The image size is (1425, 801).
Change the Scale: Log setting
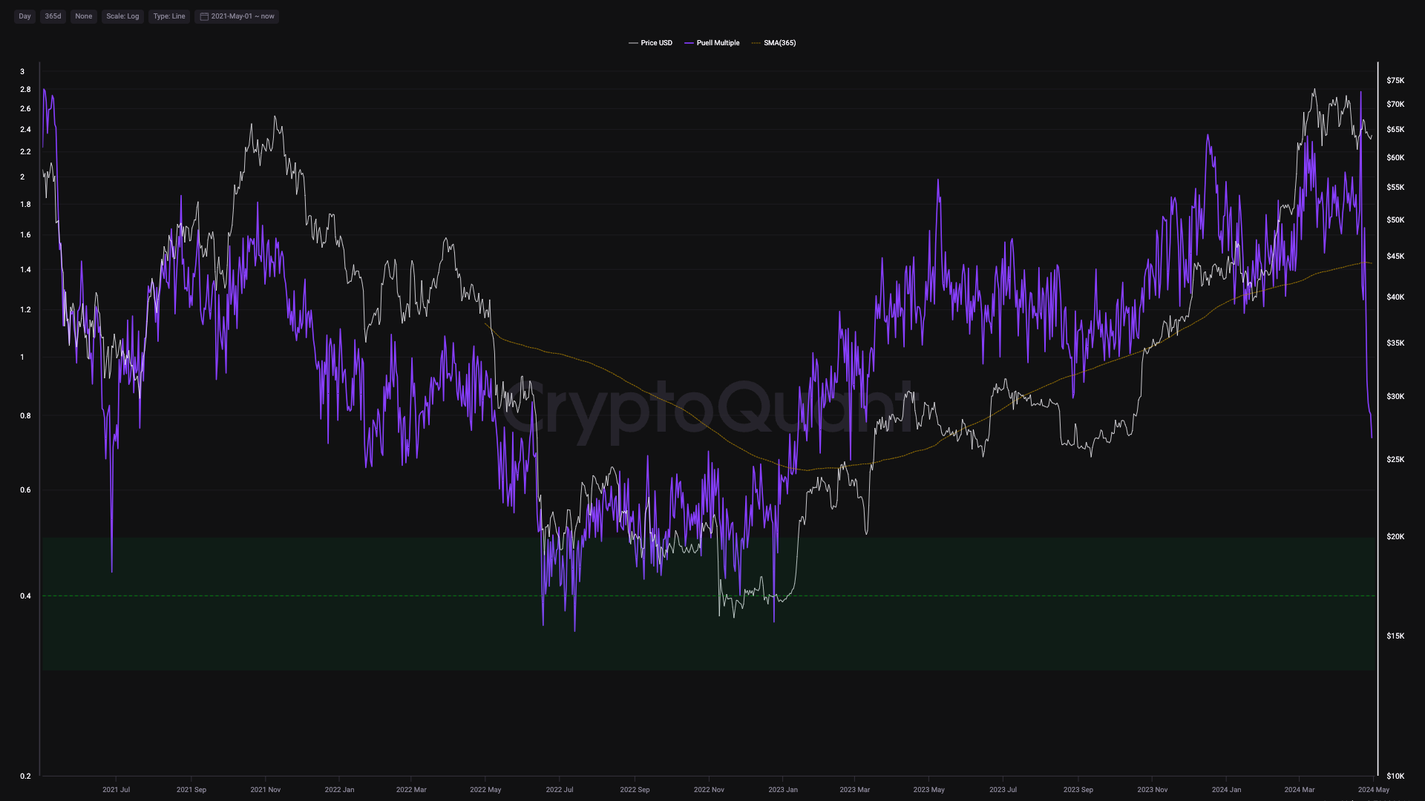tap(122, 16)
